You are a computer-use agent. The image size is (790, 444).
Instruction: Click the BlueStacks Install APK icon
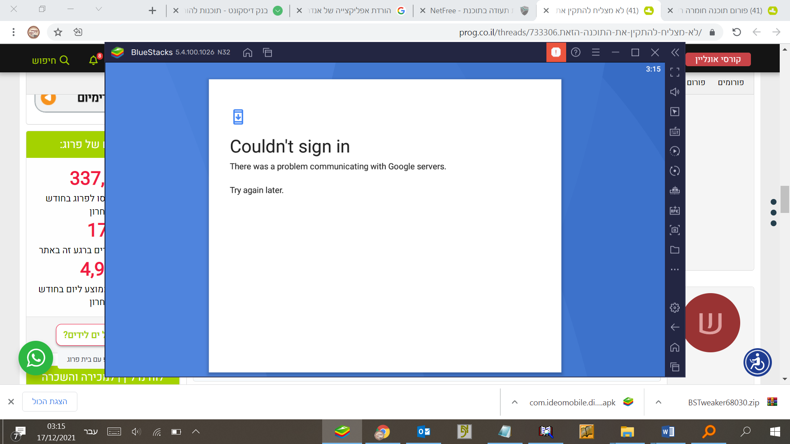(x=674, y=210)
